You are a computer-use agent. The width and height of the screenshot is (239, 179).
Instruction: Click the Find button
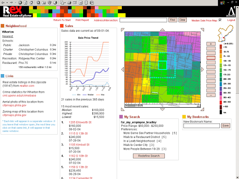click(173, 20)
